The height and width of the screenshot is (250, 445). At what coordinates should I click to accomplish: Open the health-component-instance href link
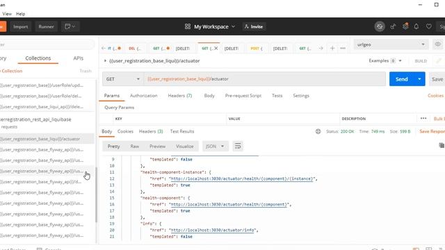242,179
